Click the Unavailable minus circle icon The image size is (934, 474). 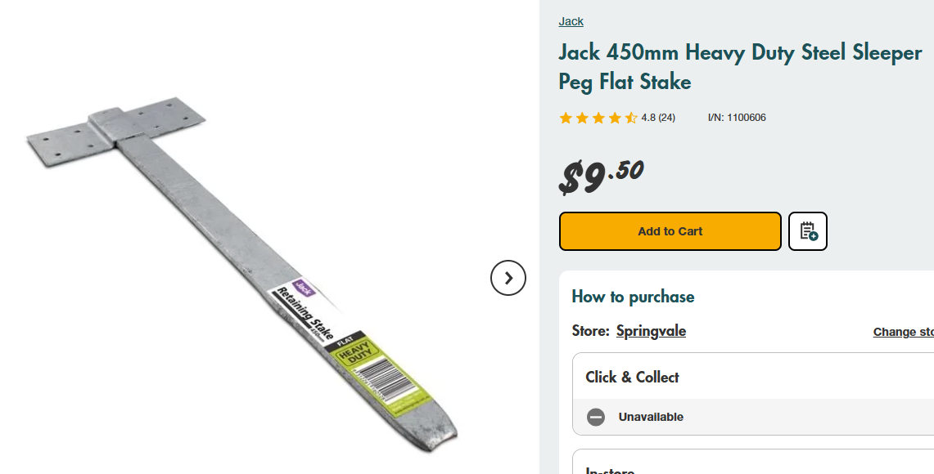[596, 417]
